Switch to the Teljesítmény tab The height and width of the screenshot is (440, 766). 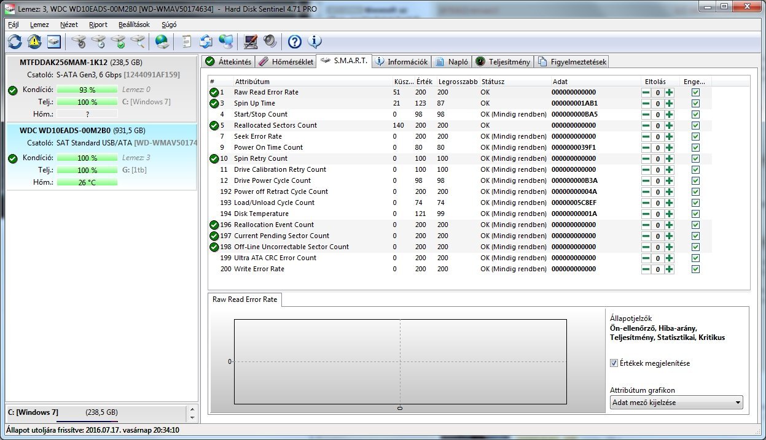[503, 61]
